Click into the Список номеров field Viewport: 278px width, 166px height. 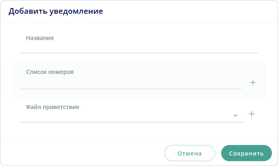(x=130, y=82)
